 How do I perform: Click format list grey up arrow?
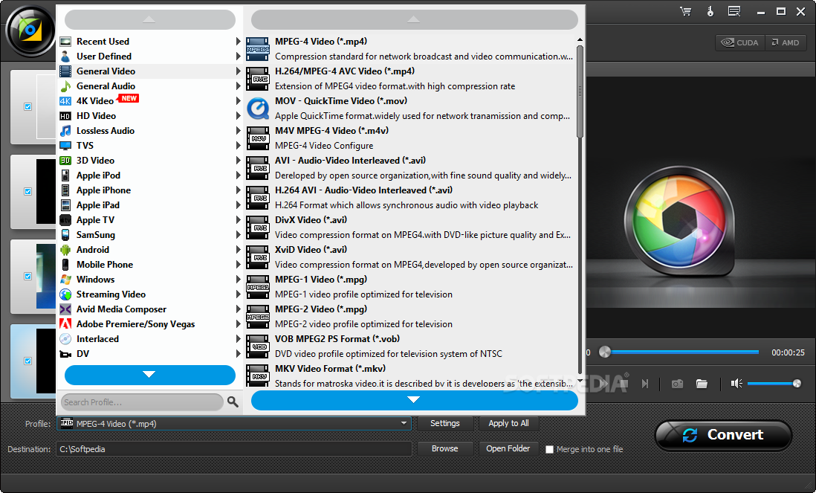[414, 20]
